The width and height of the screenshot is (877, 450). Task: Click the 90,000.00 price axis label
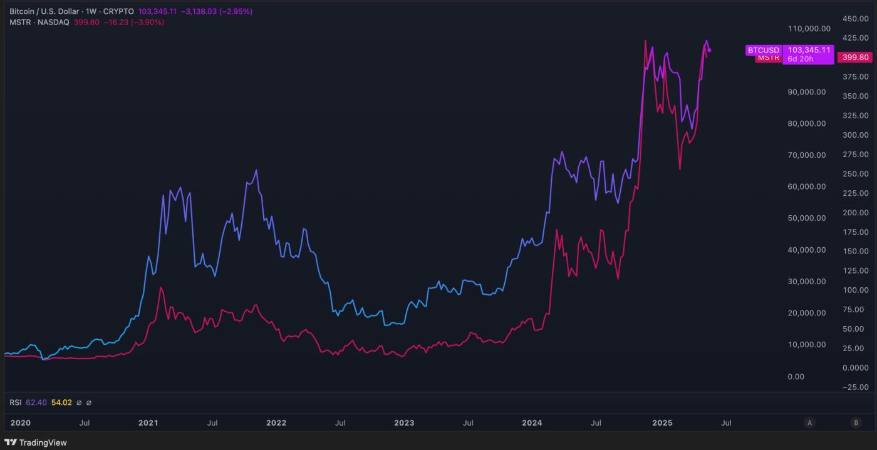point(807,91)
